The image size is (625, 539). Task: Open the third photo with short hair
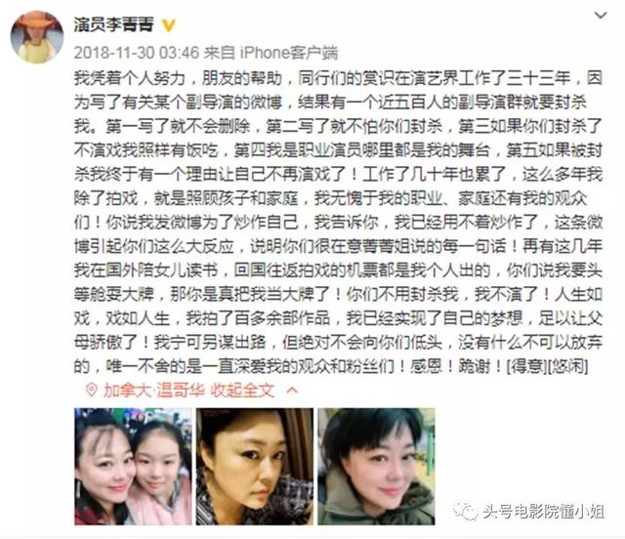pos(376,467)
